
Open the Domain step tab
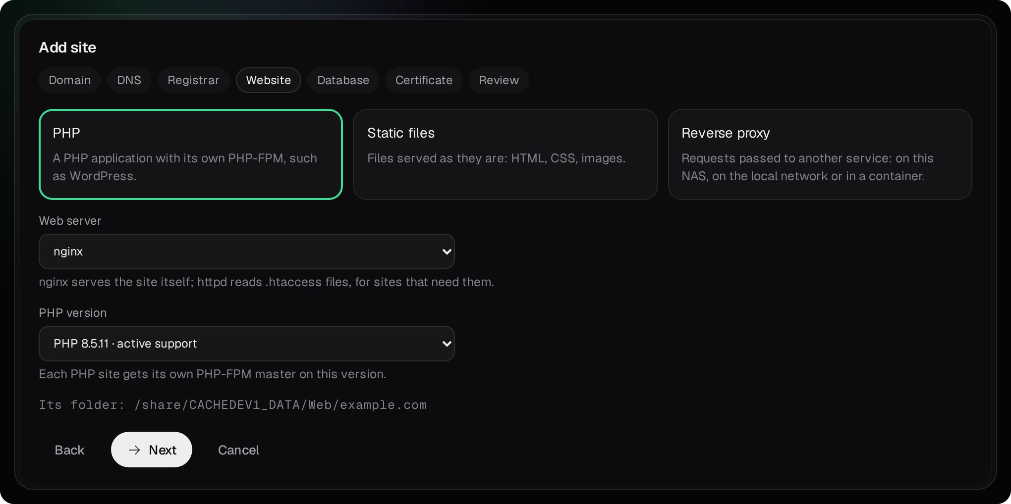click(x=70, y=80)
